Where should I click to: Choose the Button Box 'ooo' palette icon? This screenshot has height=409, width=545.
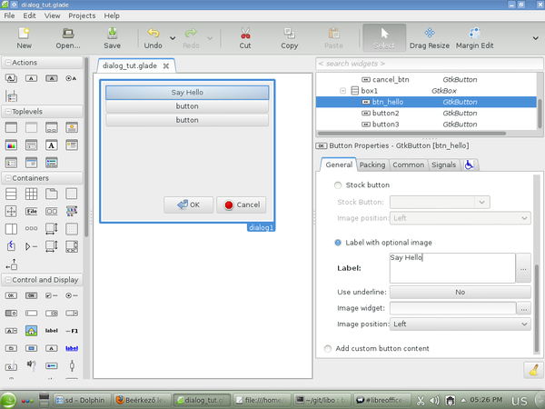click(x=31, y=229)
